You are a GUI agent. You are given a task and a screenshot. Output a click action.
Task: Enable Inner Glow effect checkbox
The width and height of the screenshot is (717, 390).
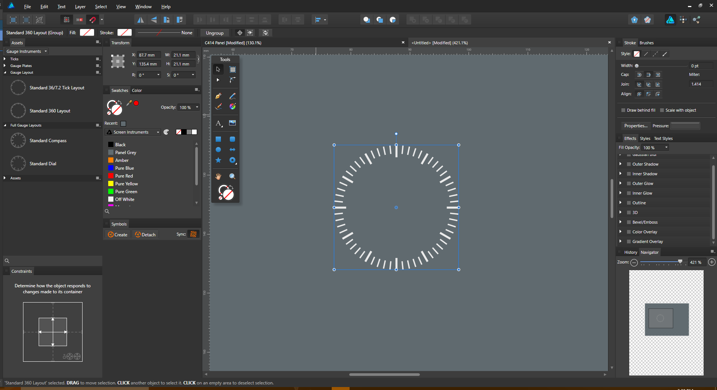pos(629,193)
